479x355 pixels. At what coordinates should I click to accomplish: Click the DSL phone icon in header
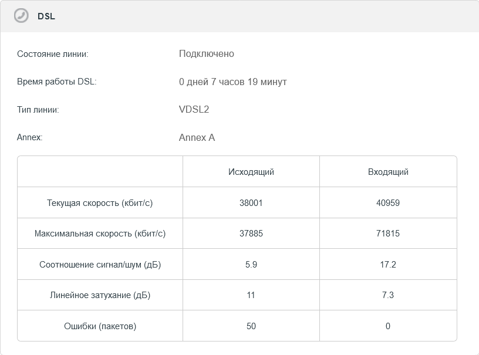click(21, 16)
